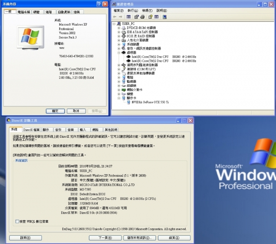Expand the IDE ATA/ATAPI 控制器 node
The image size is (276, 244).
119,32
